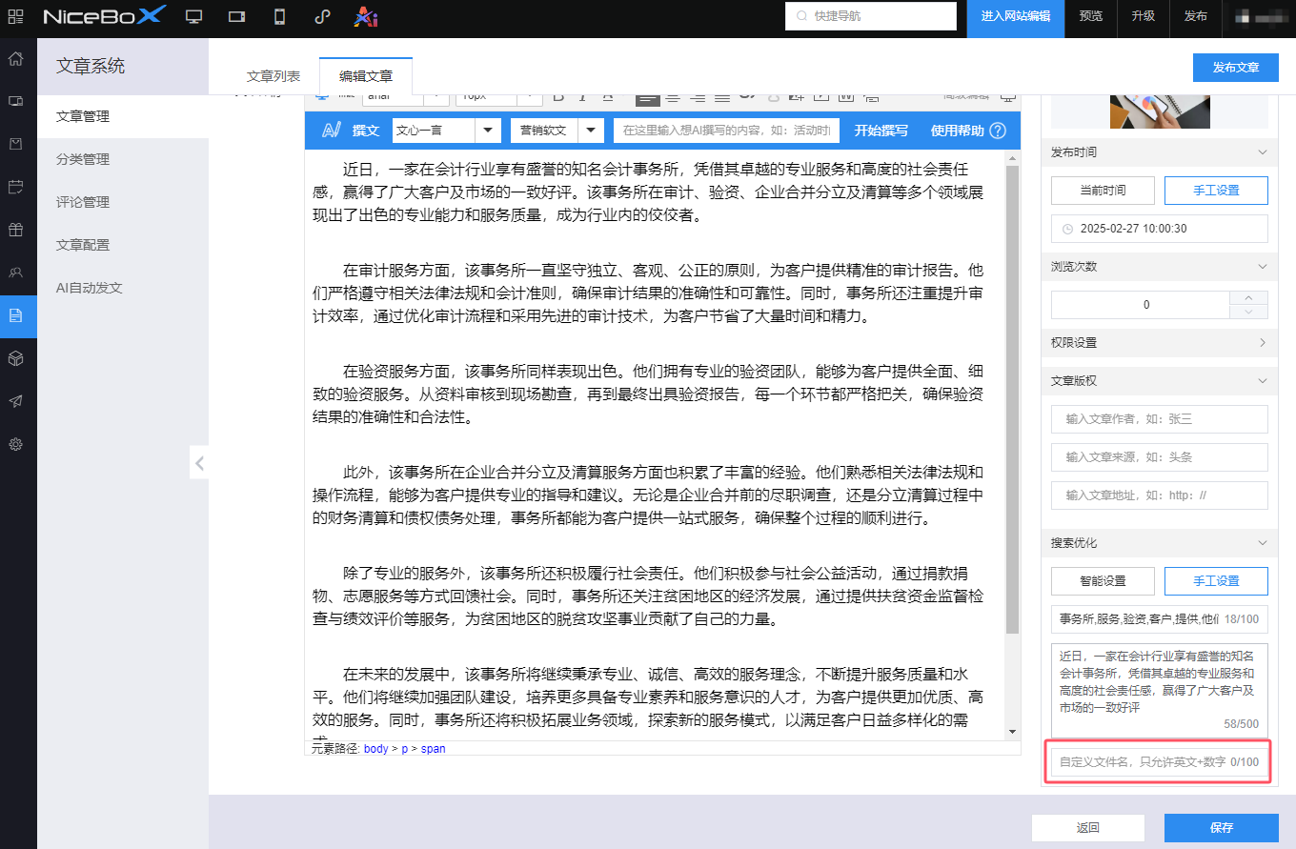Image resolution: width=1296 pixels, height=849 pixels.
Task: Switch to the 文章列表 tab
Action: [x=273, y=76]
